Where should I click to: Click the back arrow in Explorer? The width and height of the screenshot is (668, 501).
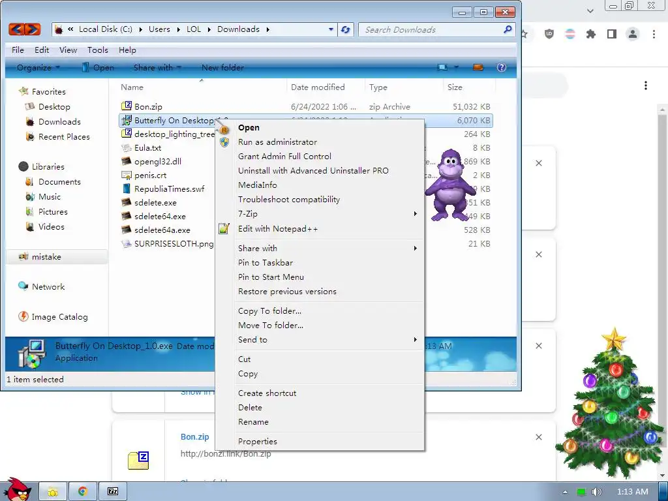click(x=16, y=29)
